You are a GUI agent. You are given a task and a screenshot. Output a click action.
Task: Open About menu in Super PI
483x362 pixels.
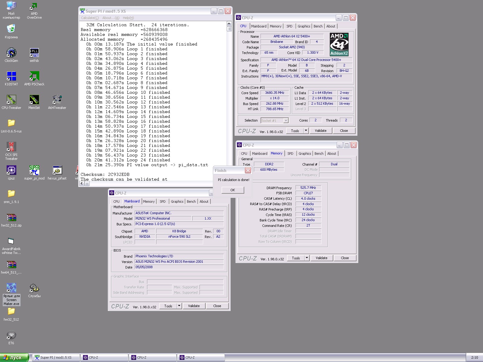coord(110,18)
